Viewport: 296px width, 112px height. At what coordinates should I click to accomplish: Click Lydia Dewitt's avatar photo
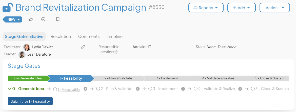(27, 47)
